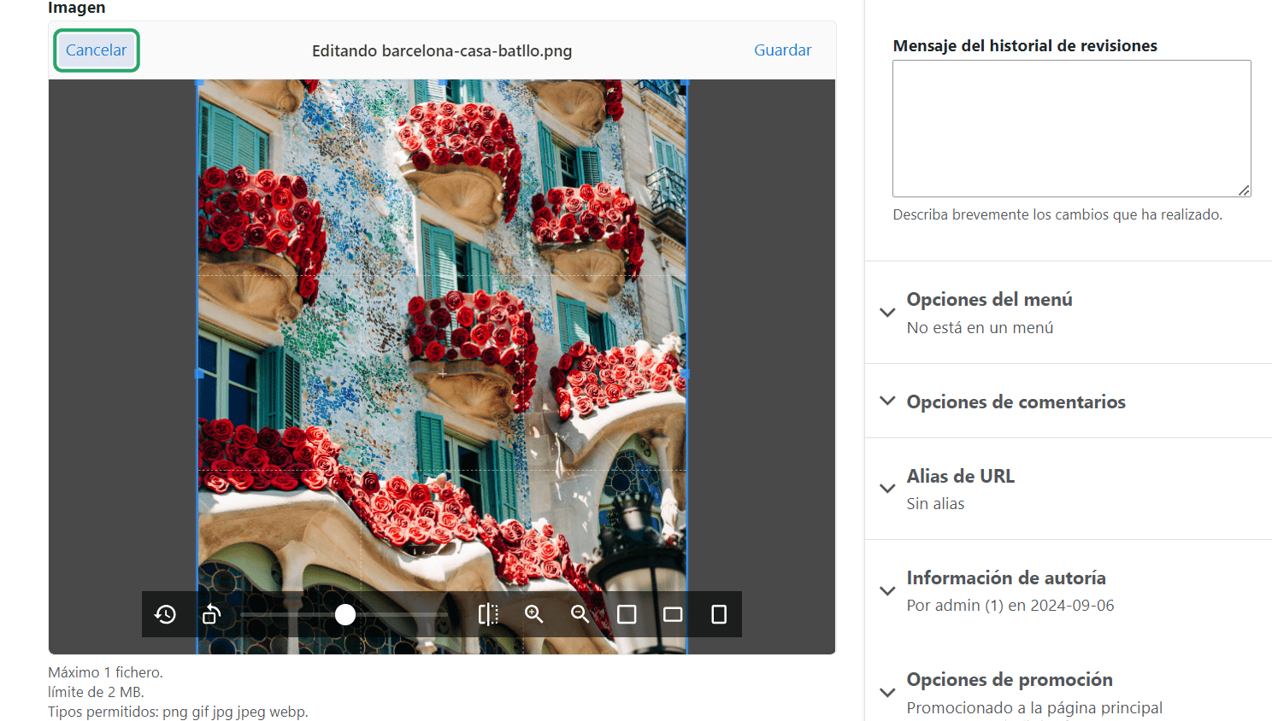This screenshot has height=721, width=1272.
Task: Click the top-right crop handle
Action: pos(684,85)
